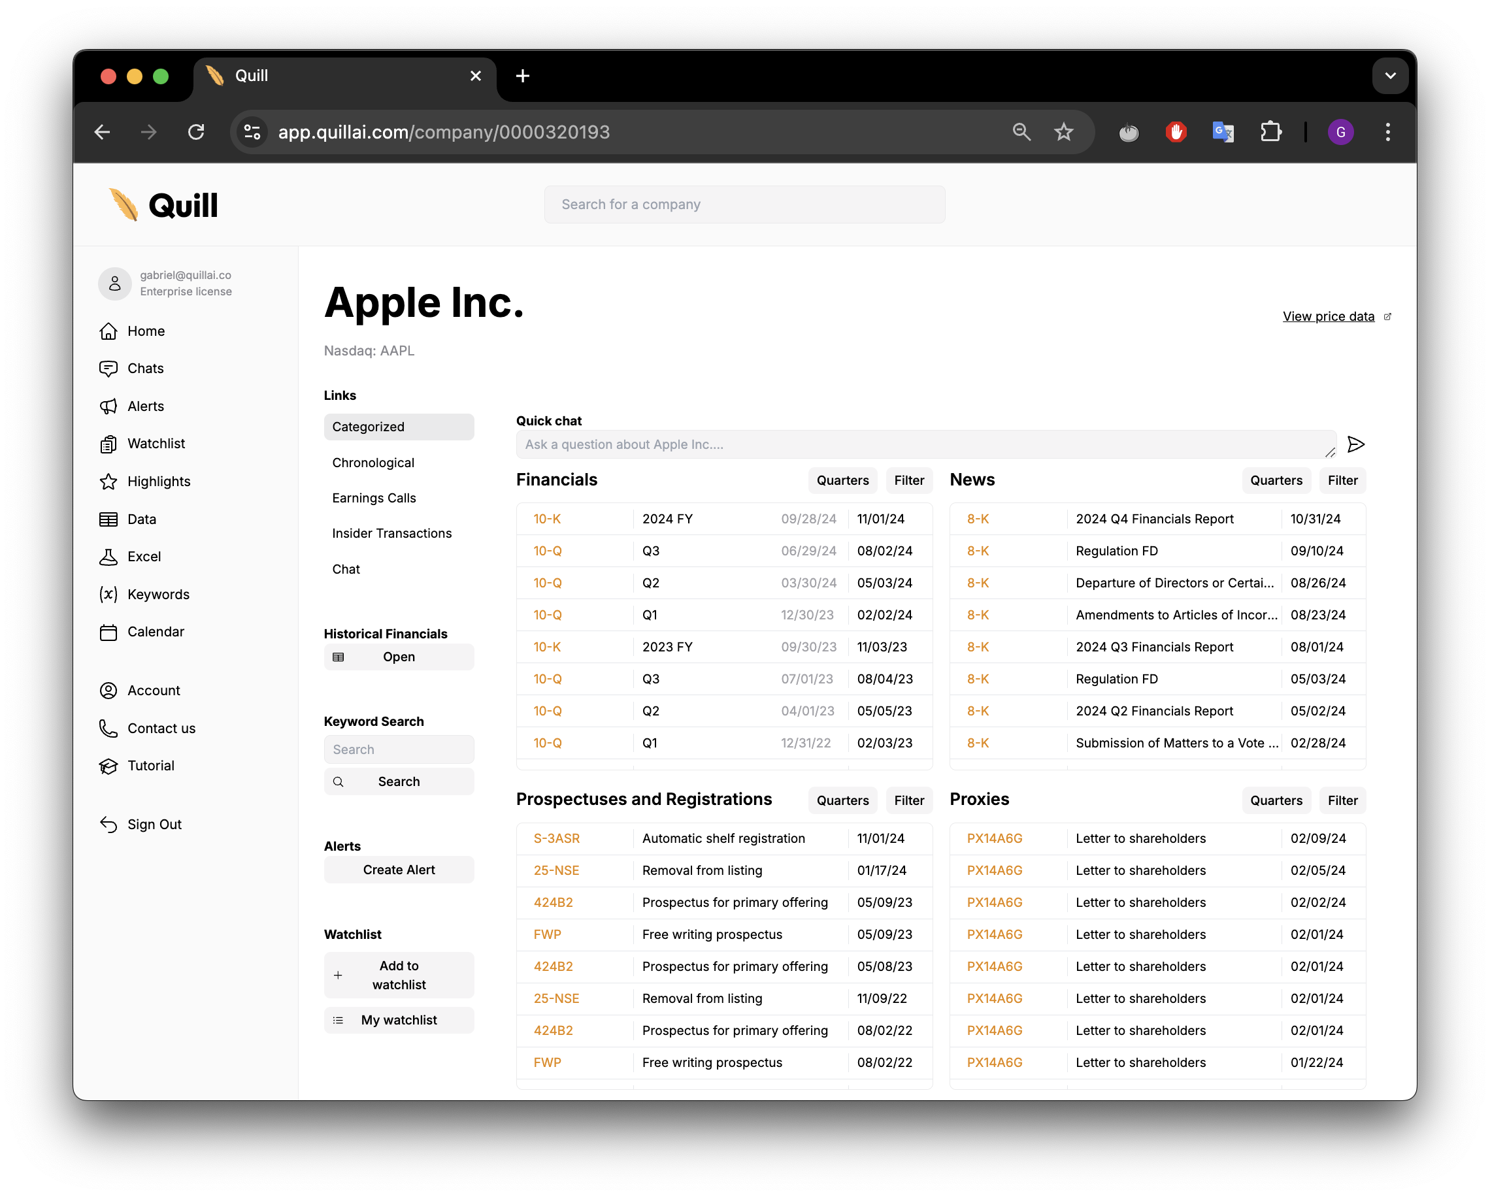Open Chats speech bubble icon
Viewport: 1490px width, 1197px height.
coord(108,369)
